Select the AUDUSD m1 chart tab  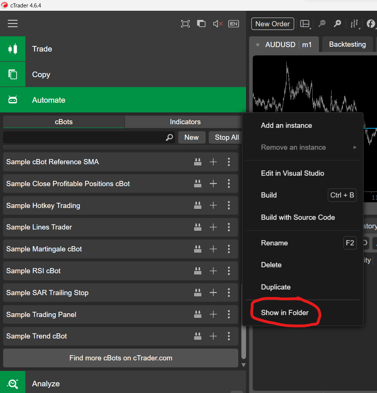[284, 44]
